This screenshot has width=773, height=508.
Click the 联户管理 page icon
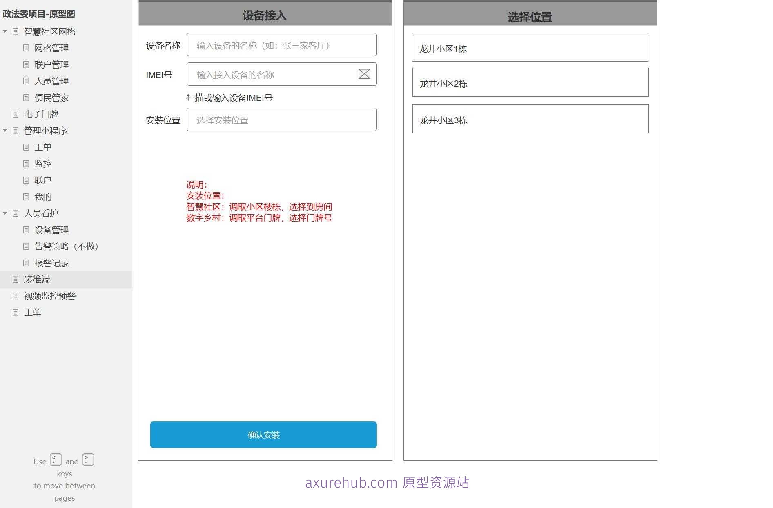click(x=26, y=64)
